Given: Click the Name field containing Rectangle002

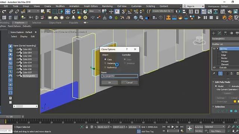Looking at the screenshot, I should coord(119,76).
